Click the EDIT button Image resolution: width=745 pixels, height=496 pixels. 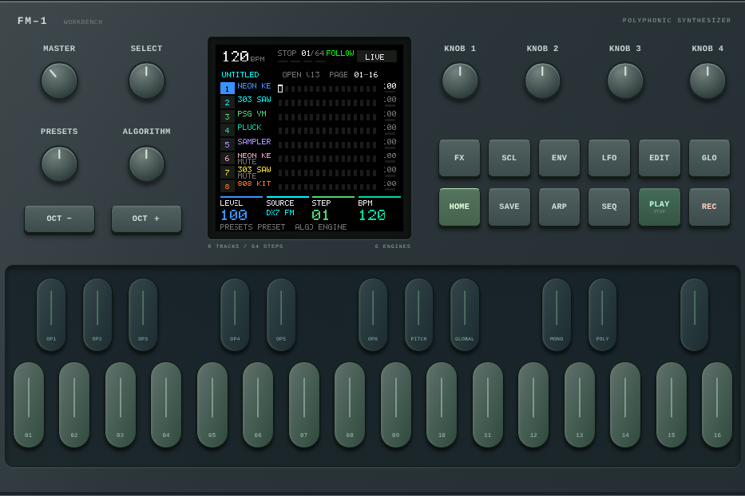[660, 158]
